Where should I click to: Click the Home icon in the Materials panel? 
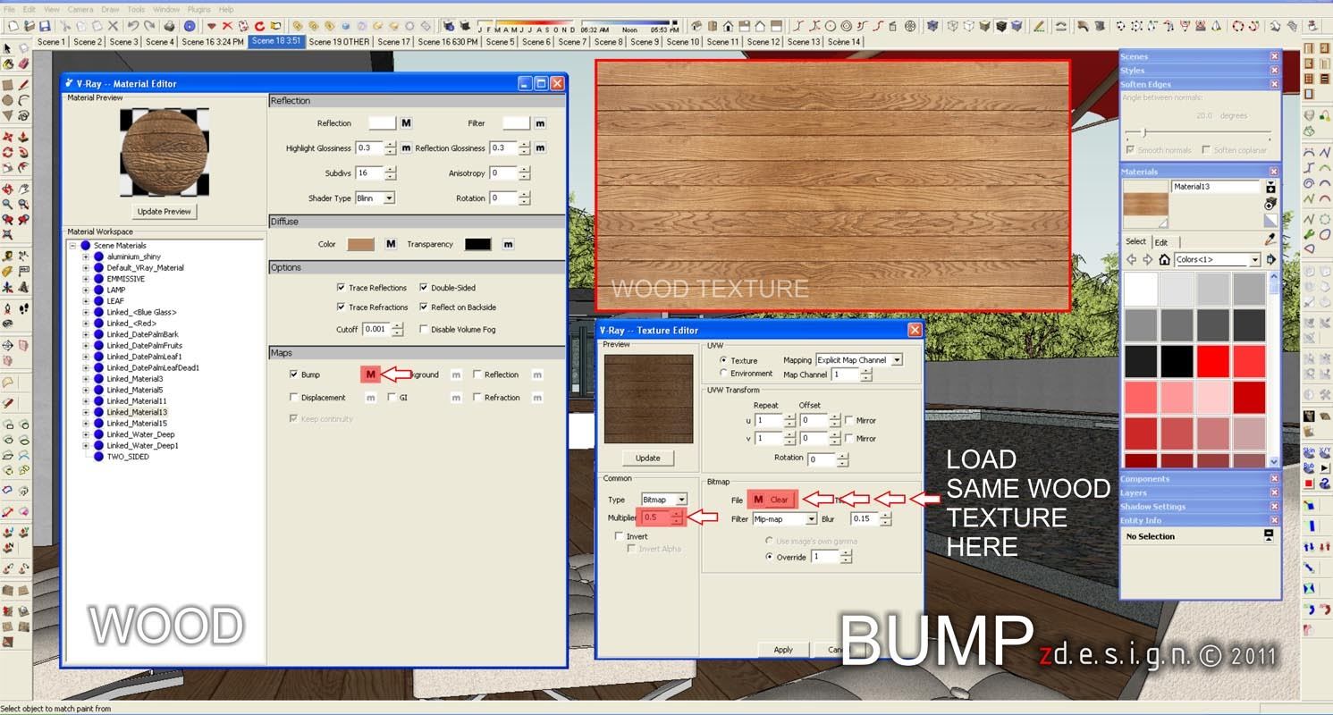tap(1164, 259)
